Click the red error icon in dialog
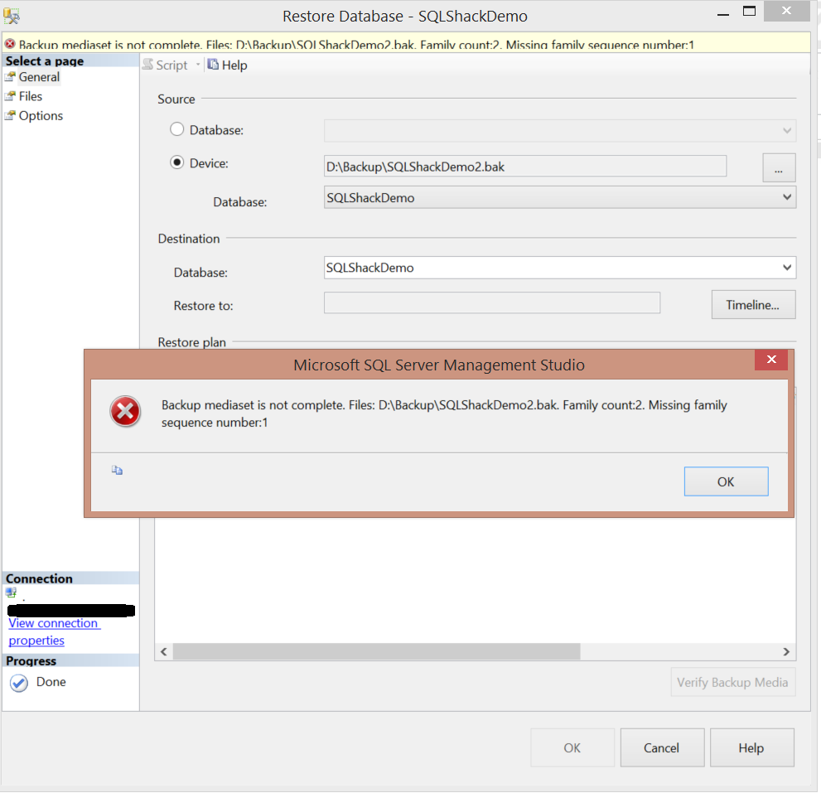Screen dimensions: 821x793 pyautogui.click(x=125, y=412)
